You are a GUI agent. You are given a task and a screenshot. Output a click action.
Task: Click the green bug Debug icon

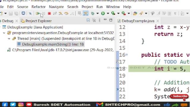coord(93,13)
